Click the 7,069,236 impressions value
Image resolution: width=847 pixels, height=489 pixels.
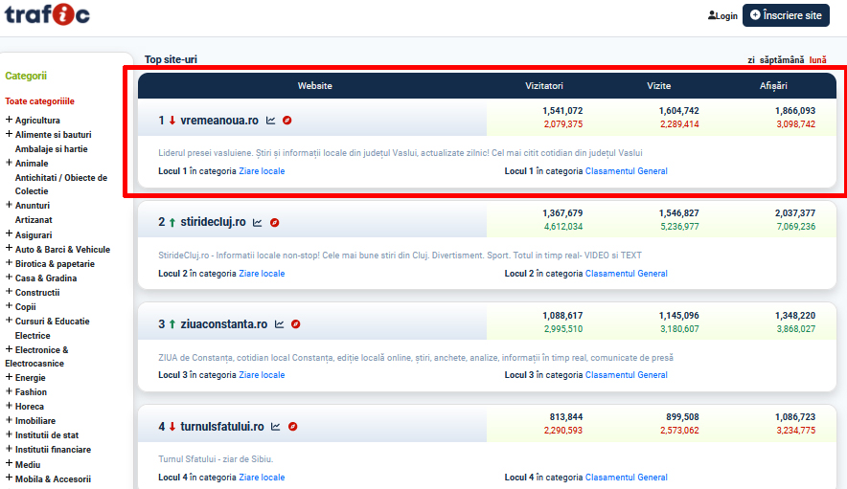[x=795, y=227]
